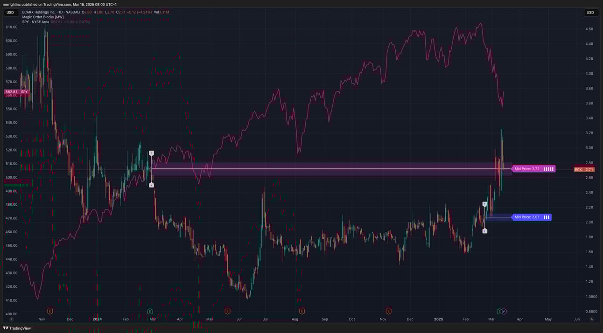Click the Z timezone button on time axis
The image size is (603, 333).
point(11,319)
